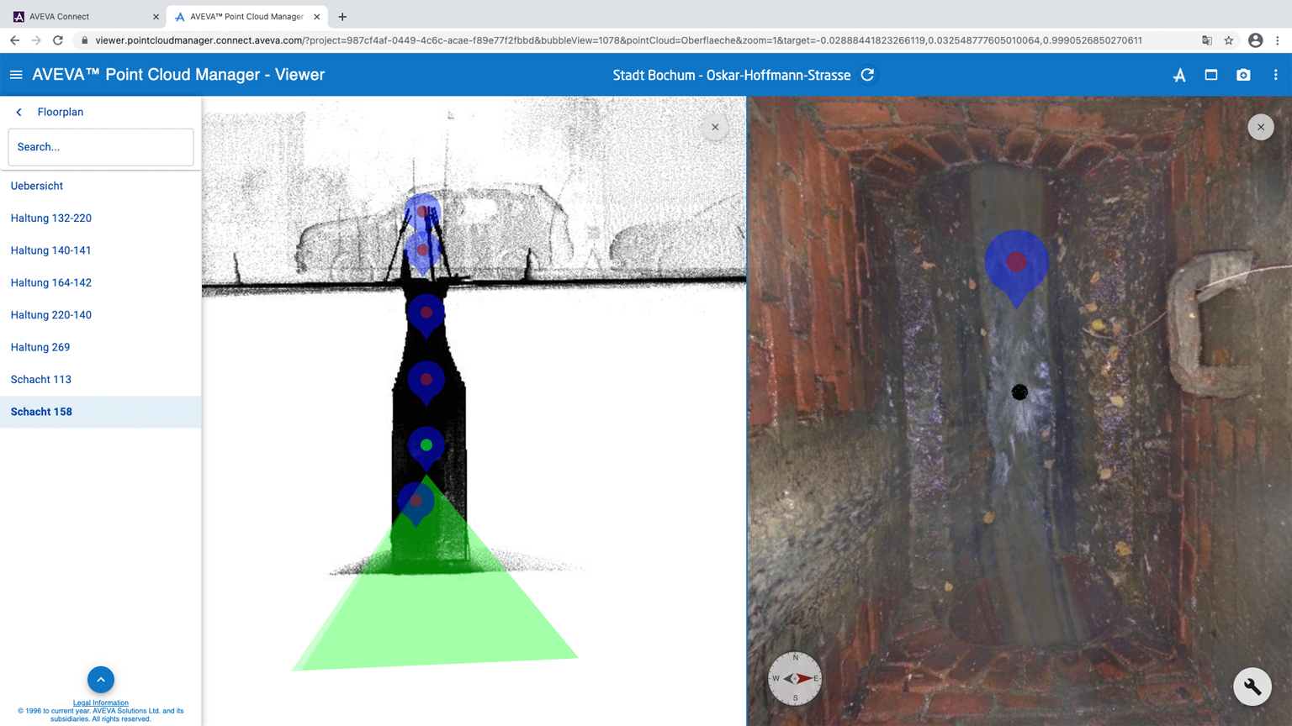This screenshot has width=1292, height=726.
Task: Open Schacht 113 floorplan
Action: pos(41,380)
